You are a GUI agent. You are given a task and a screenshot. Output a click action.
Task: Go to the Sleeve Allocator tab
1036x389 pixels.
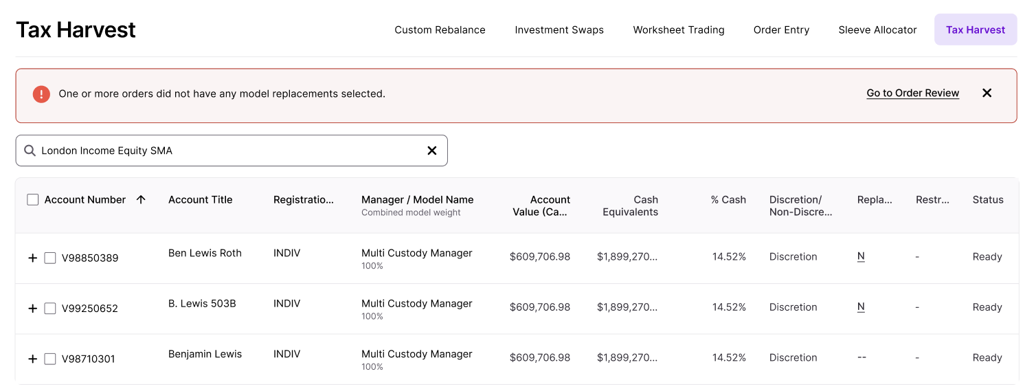pyautogui.click(x=877, y=30)
